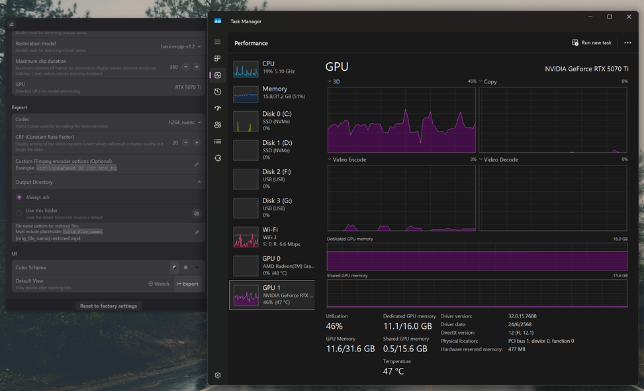The image size is (644, 391).
Task: Click the CRF value 20 field
Action: [x=175, y=142]
